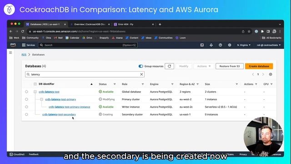Go to next results page
This screenshot has width=291, height=164.
[263, 74]
